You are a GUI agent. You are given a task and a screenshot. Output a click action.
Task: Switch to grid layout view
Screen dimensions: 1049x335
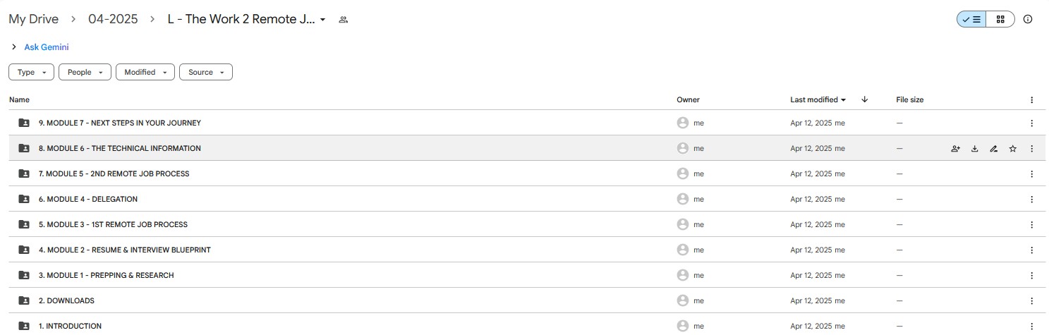click(x=1000, y=20)
